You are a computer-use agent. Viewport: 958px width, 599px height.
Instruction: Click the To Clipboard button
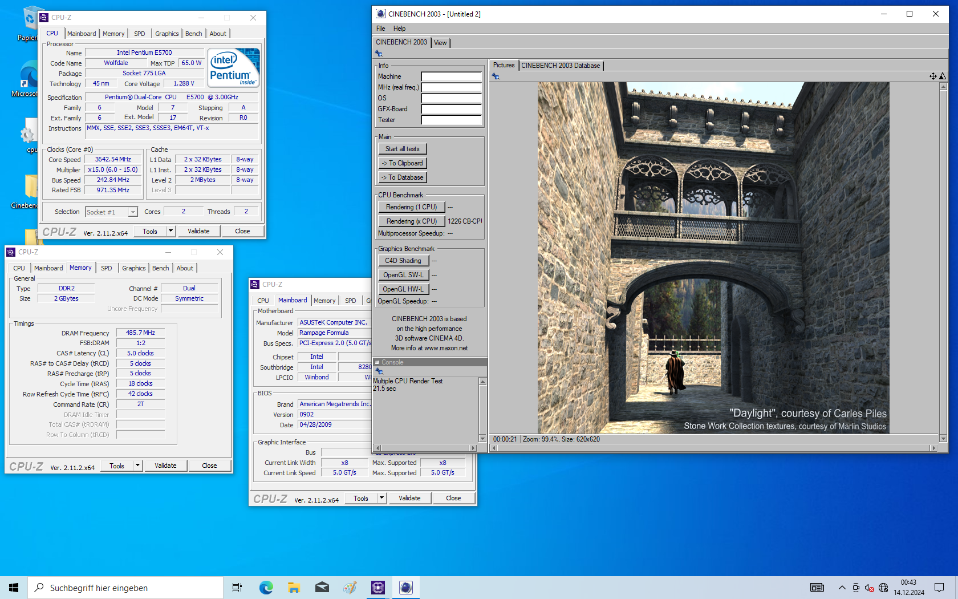tap(402, 163)
